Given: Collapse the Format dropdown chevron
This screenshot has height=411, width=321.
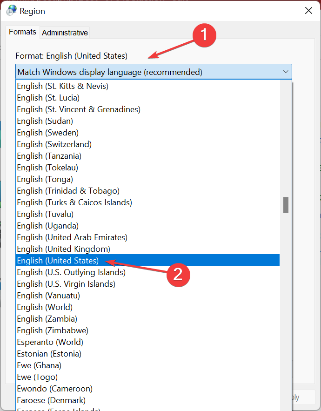Looking at the screenshot, I should 285,72.
